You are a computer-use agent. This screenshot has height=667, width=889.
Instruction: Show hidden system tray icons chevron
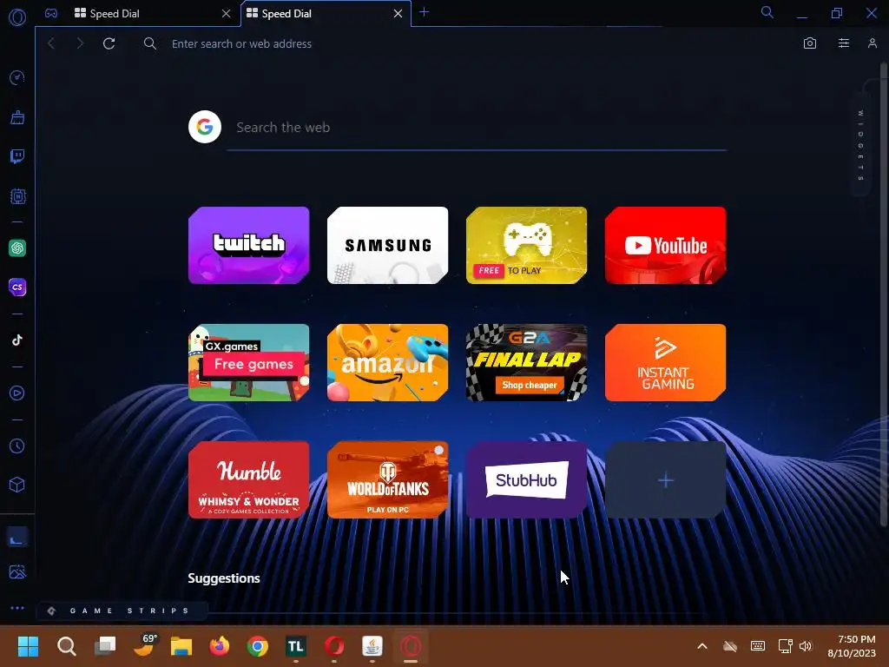(701, 646)
